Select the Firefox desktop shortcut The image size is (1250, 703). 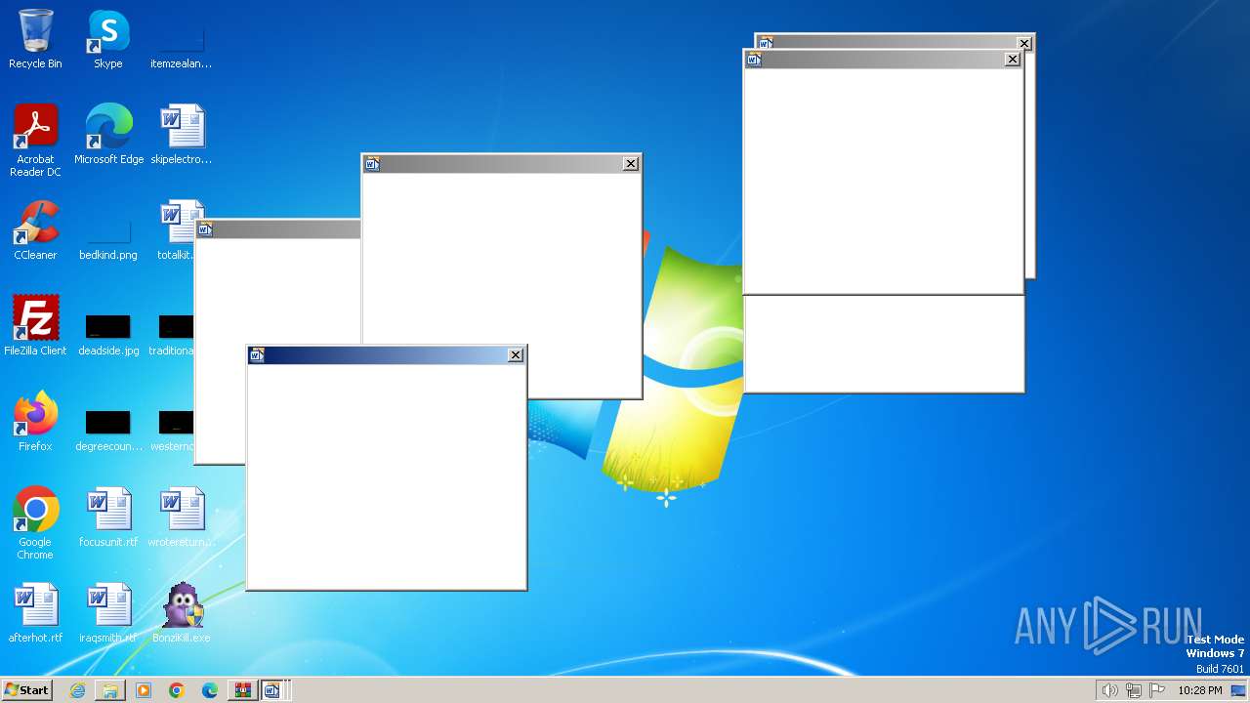(x=35, y=422)
